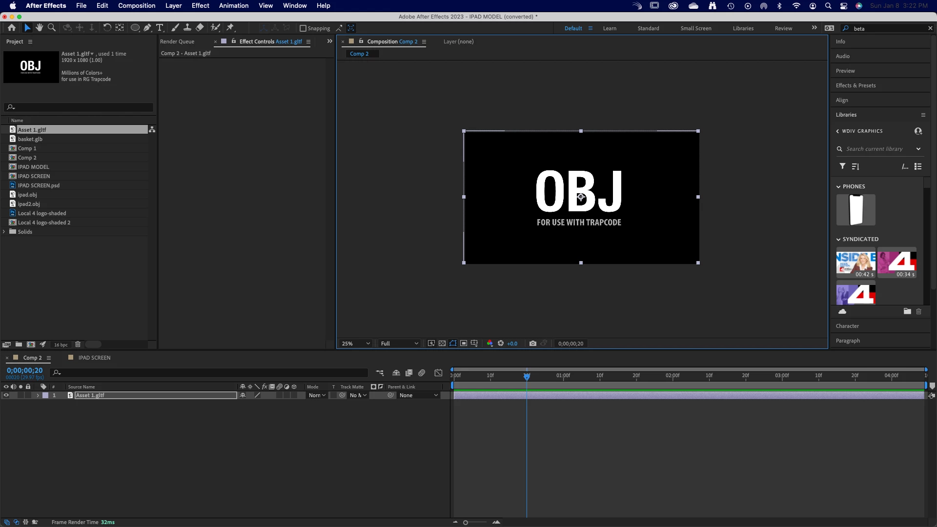Screen dimensions: 937x527
Task: Select the Hand tool
Action: 40,28
